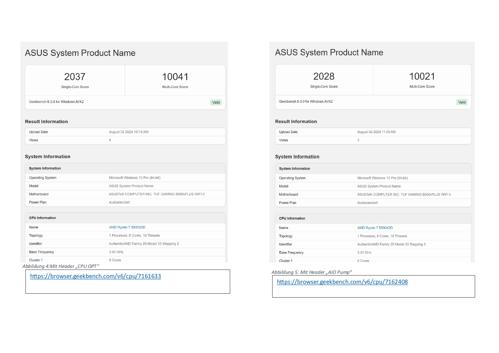The height and width of the screenshot is (353, 499).
Task: Click right Power Plan value Ausbalanciert
Action: [367, 203]
